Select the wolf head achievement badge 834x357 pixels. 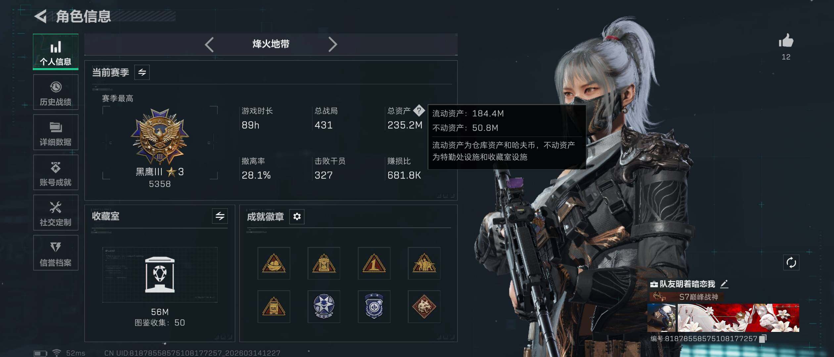click(424, 307)
